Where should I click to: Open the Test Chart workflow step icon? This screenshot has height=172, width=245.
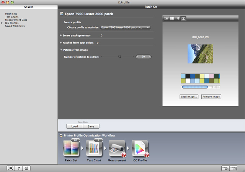point(94,148)
